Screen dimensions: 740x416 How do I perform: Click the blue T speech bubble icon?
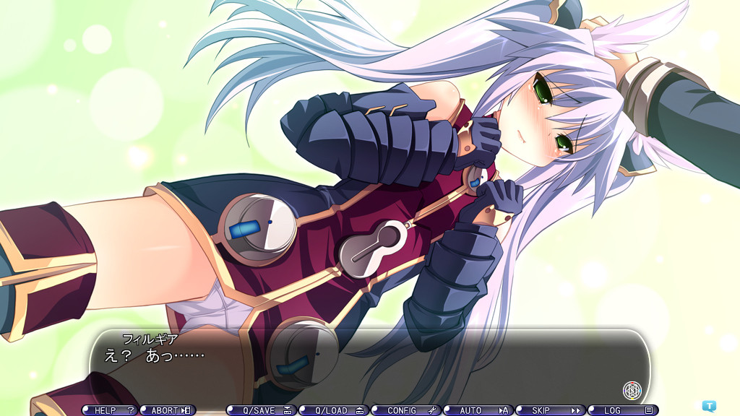709,406
